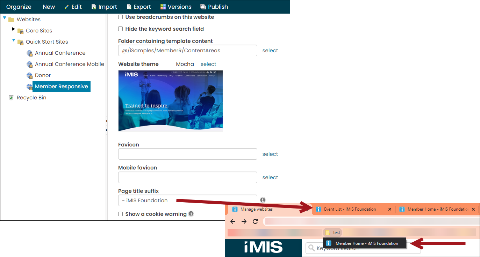480x257 pixels.
Task: Check Hide the keyword search field
Action: tap(121, 29)
